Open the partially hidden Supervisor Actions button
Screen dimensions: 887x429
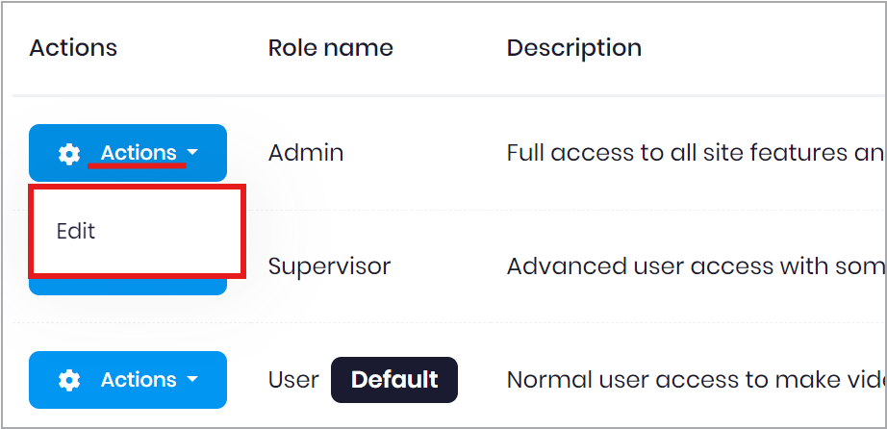128,287
